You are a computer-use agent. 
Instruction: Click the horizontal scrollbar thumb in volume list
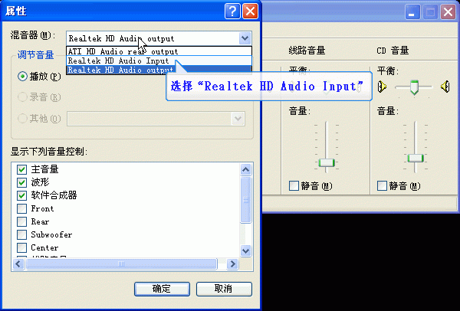tap(121, 264)
